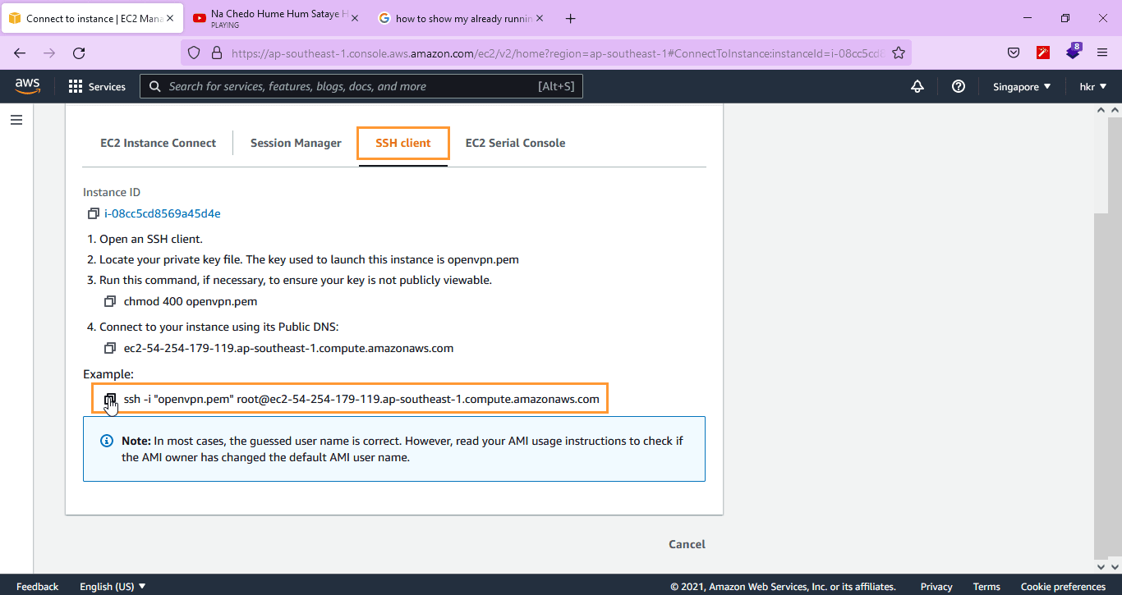Close the Google search tab
This screenshot has height=595, width=1122.
tap(540, 18)
